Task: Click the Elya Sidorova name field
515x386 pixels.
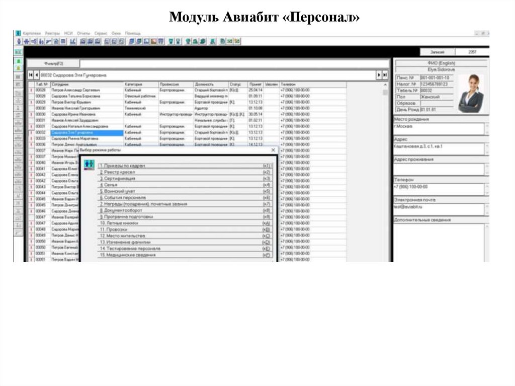Action: 442,70
